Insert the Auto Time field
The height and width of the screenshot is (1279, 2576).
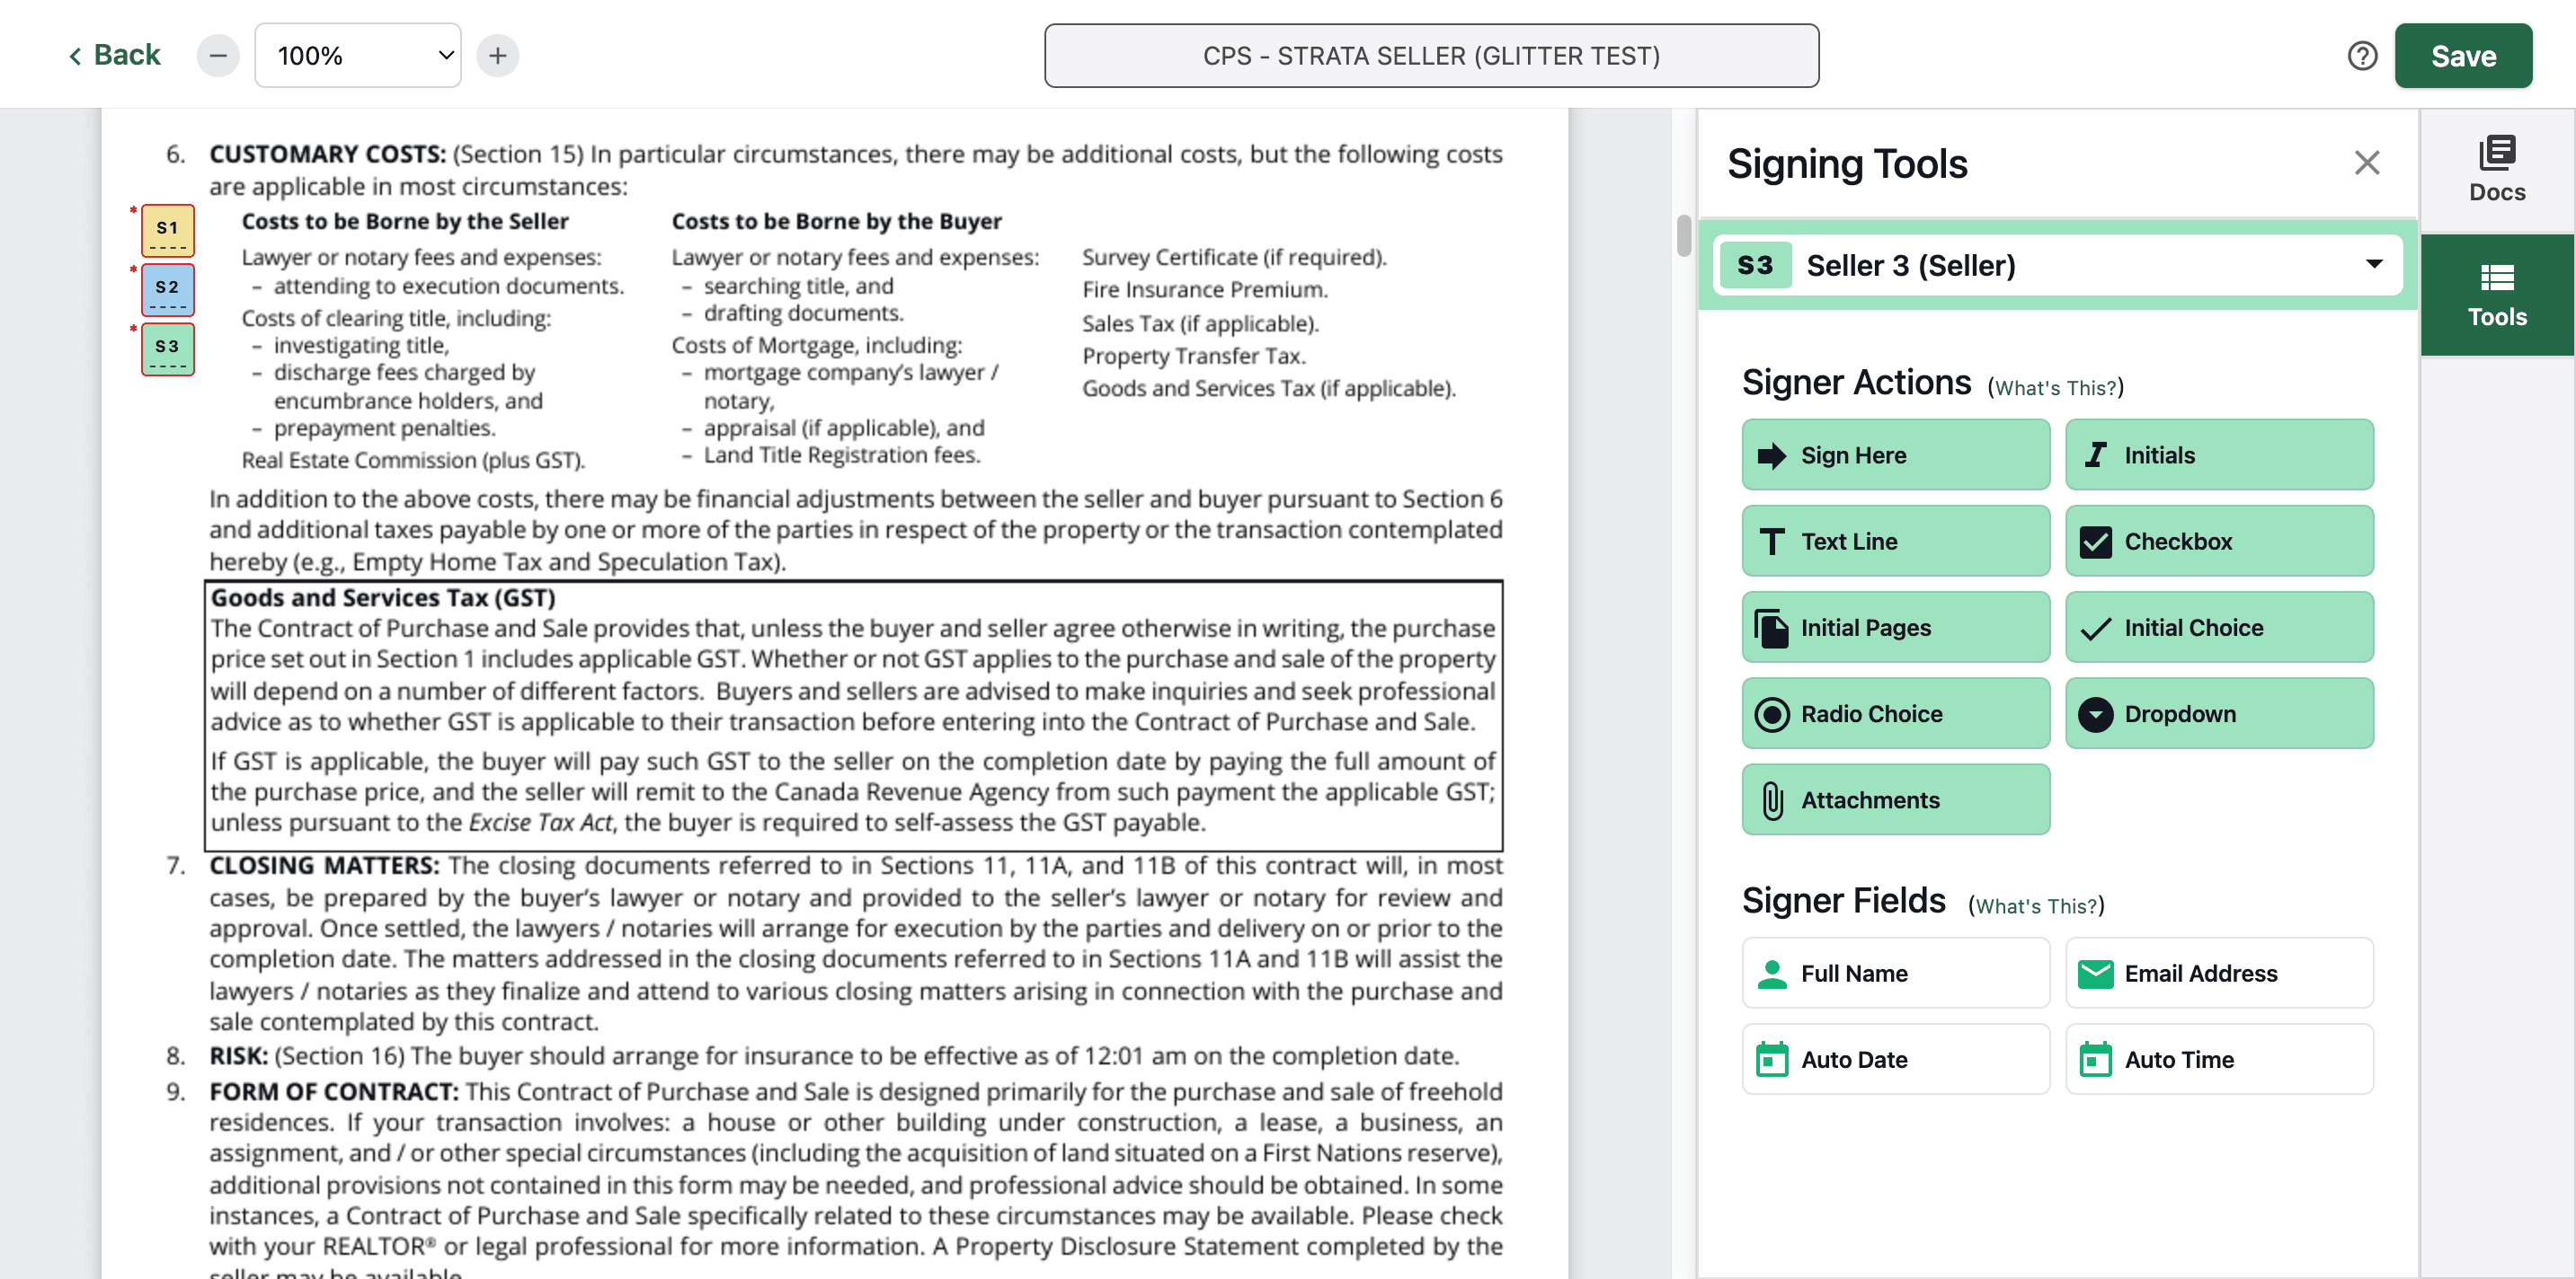[x=2219, y=1058]
